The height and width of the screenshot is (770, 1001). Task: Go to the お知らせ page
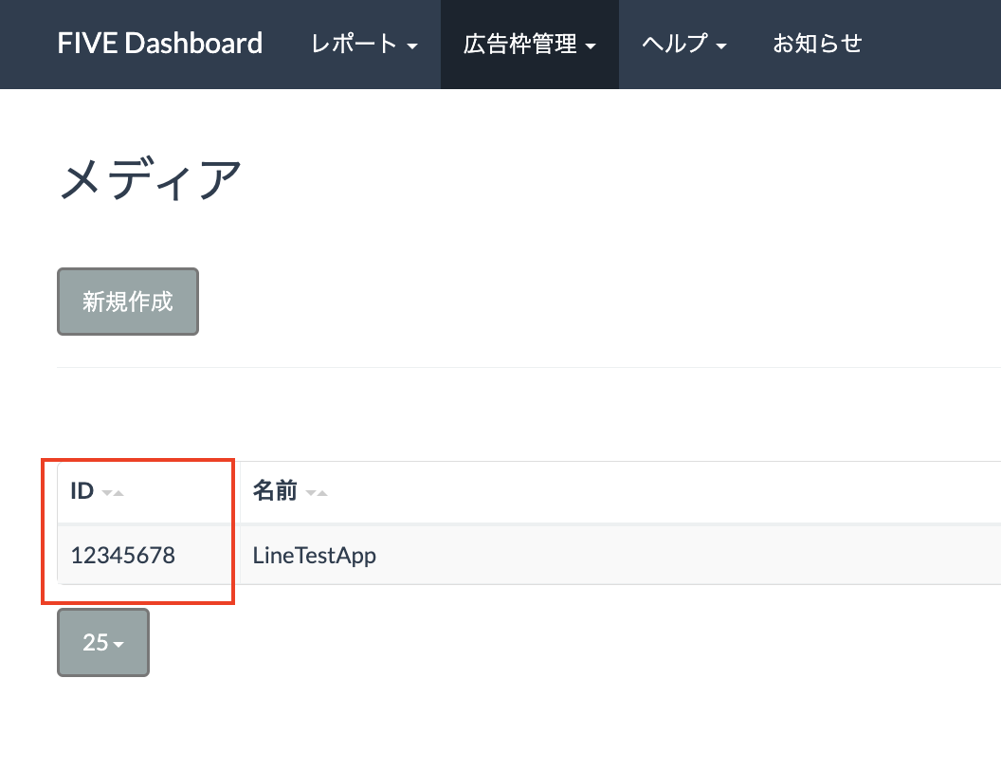[817, 44]
